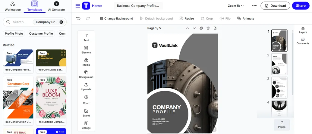The width and height of the screenshot is (312, 134).
Task: Add a new page icon
Action: pyautogui.click(x=215, y=28)
